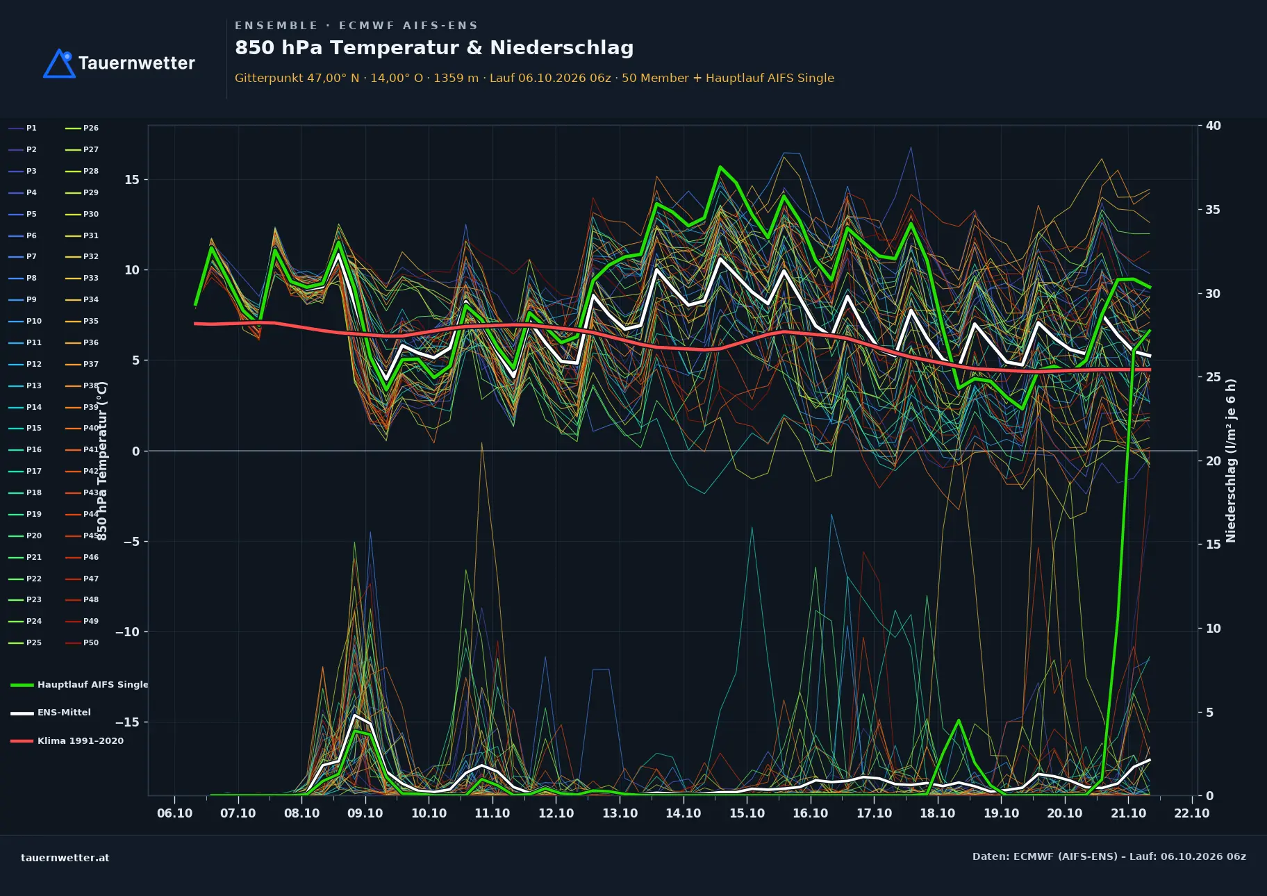This screenshot has height=896, width=1267.
Task: Click the Tauernwetter mountain logo icon
Action: point(59,63)
